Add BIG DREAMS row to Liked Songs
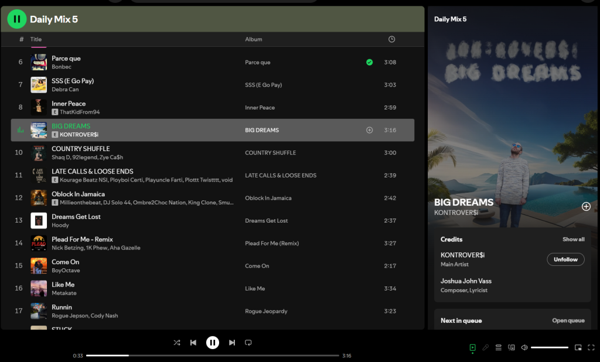 pyautogui.click(x=369, y=130)
